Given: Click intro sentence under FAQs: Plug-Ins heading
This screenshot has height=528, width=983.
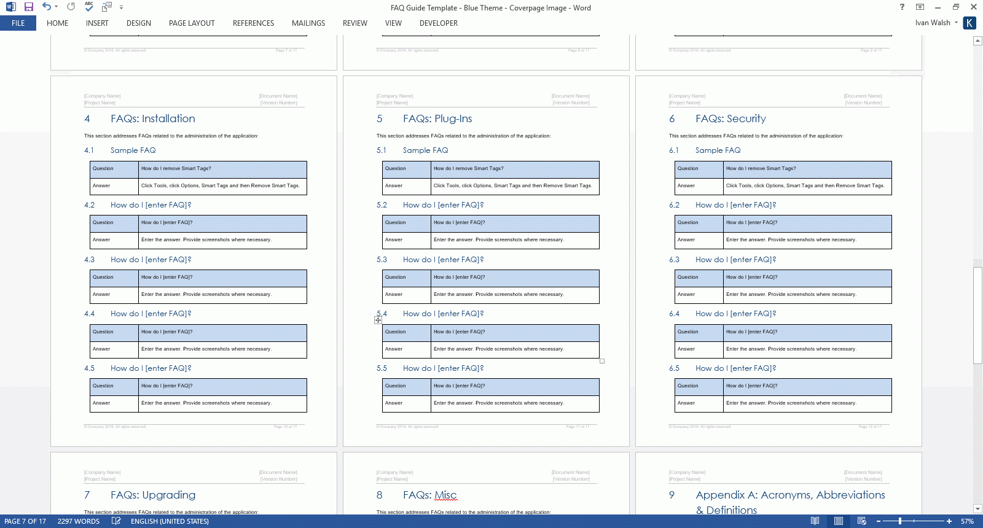Looking at the screenshot, I should coord(463,136).
